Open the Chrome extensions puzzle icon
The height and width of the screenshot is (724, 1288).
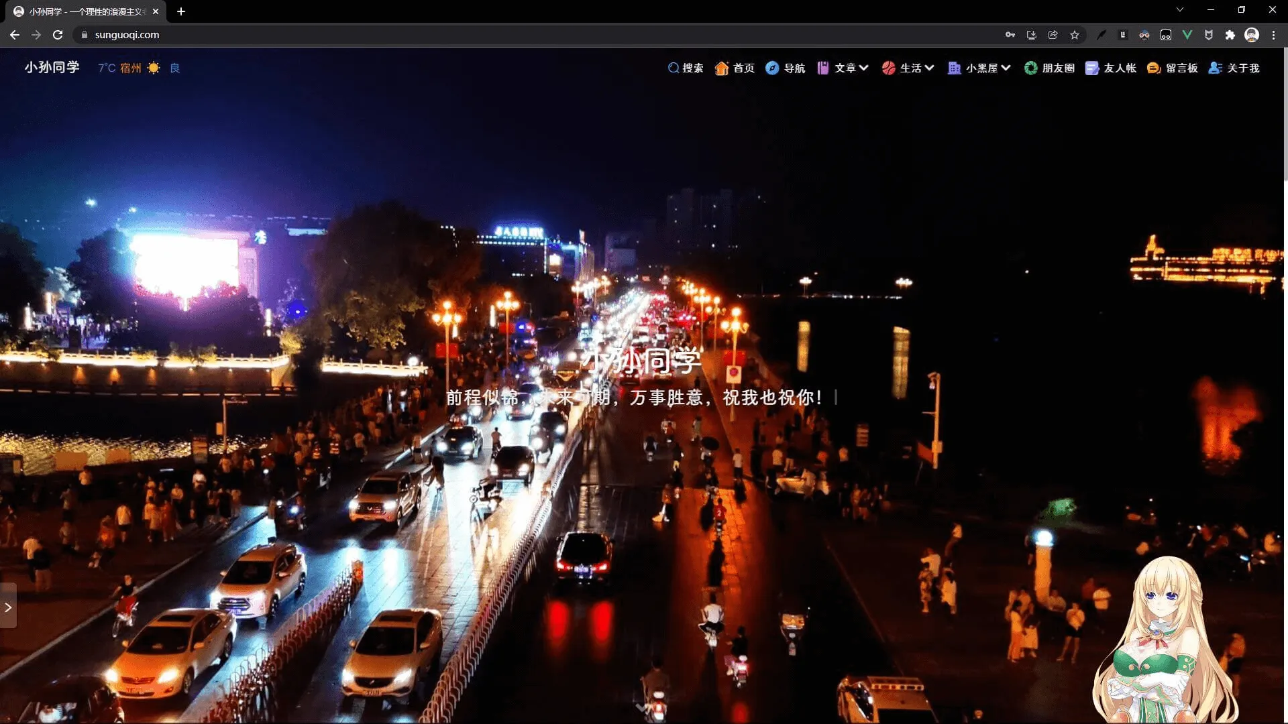tap(1230, 35)
